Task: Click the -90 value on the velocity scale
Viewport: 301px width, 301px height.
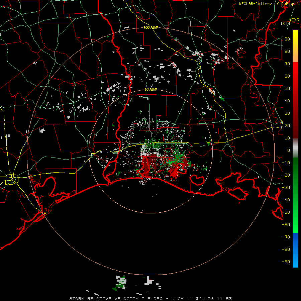Action: pyautogui.click(x=286, y=262)
